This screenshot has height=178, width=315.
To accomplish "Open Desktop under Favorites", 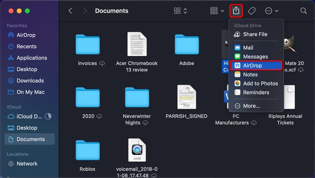I will click(x=30, y=69).
